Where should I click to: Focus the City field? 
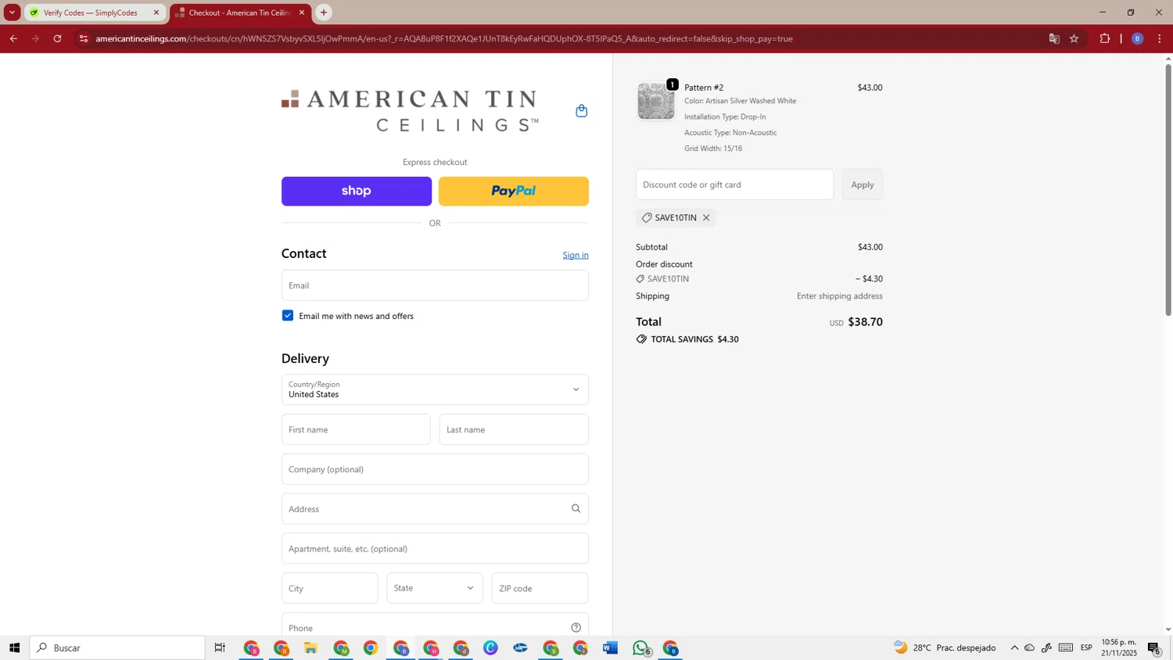(329, 588)
